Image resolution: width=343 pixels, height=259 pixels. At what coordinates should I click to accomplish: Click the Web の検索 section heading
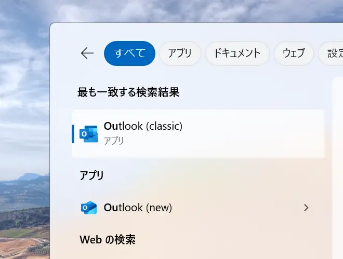[x=108, y=240]
